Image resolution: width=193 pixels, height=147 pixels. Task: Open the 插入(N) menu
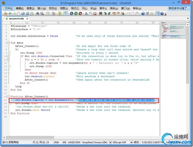[42, 8]
